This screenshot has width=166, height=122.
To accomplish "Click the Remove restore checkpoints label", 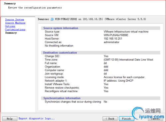I will coord(62,88).
